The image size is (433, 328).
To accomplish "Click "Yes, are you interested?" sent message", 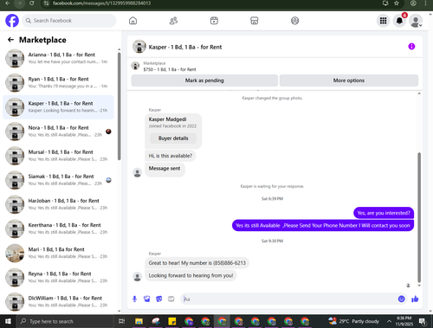I will click(x=384, y=213).
